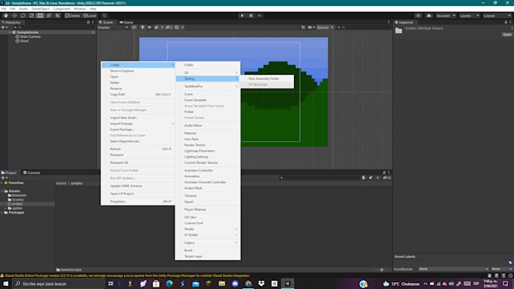Click the Windows taskbar search box

click(58, 284)
